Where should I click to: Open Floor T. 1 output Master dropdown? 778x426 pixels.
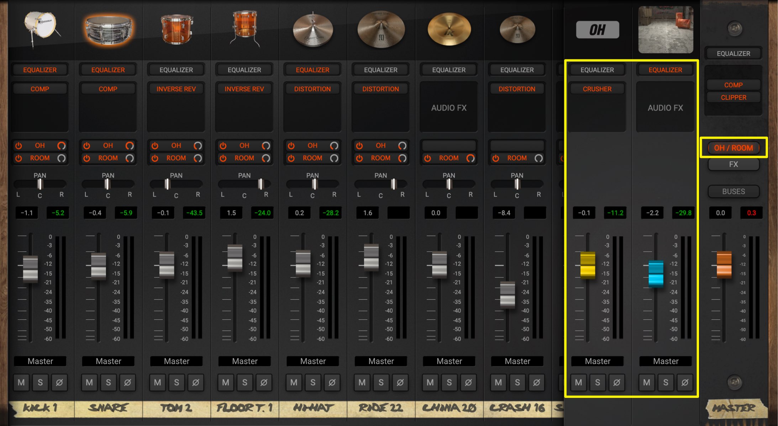point(245,361)
